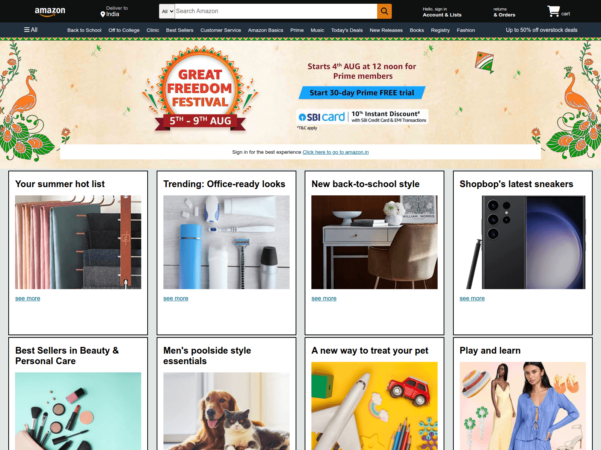The image size is (601, 450).
Task: Open the Books nav link
Action: point(417,30)
